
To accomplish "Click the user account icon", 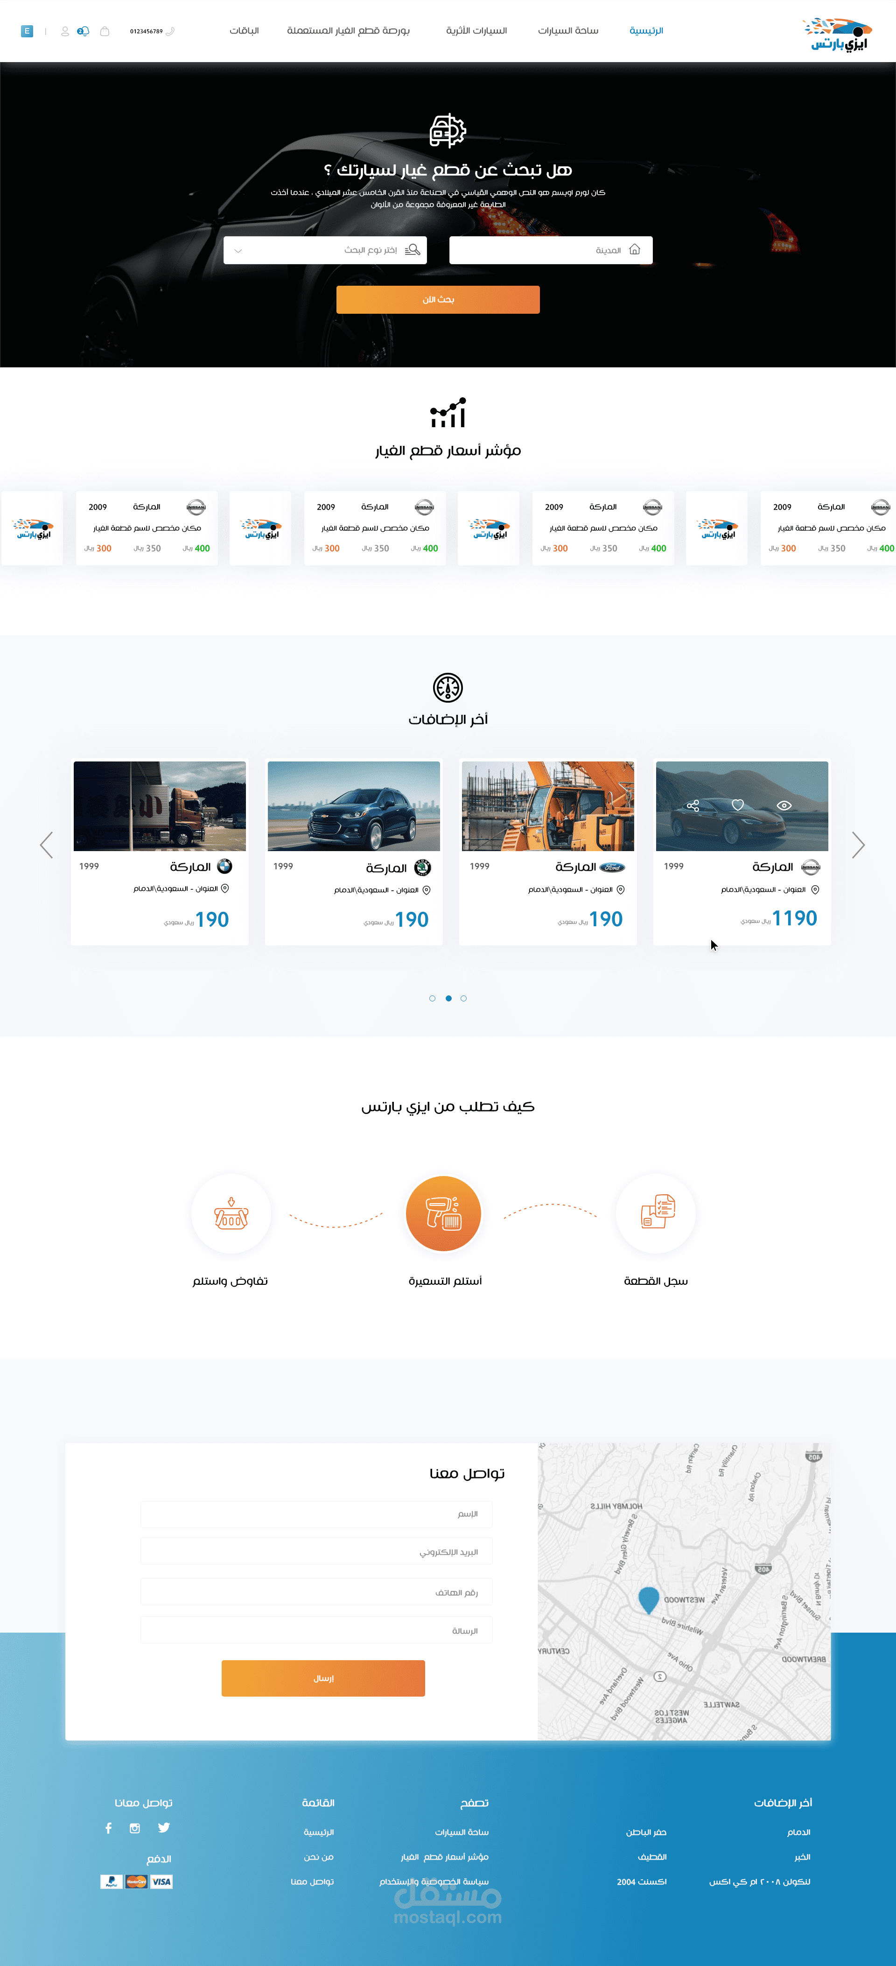I will [x=65, y=31].
